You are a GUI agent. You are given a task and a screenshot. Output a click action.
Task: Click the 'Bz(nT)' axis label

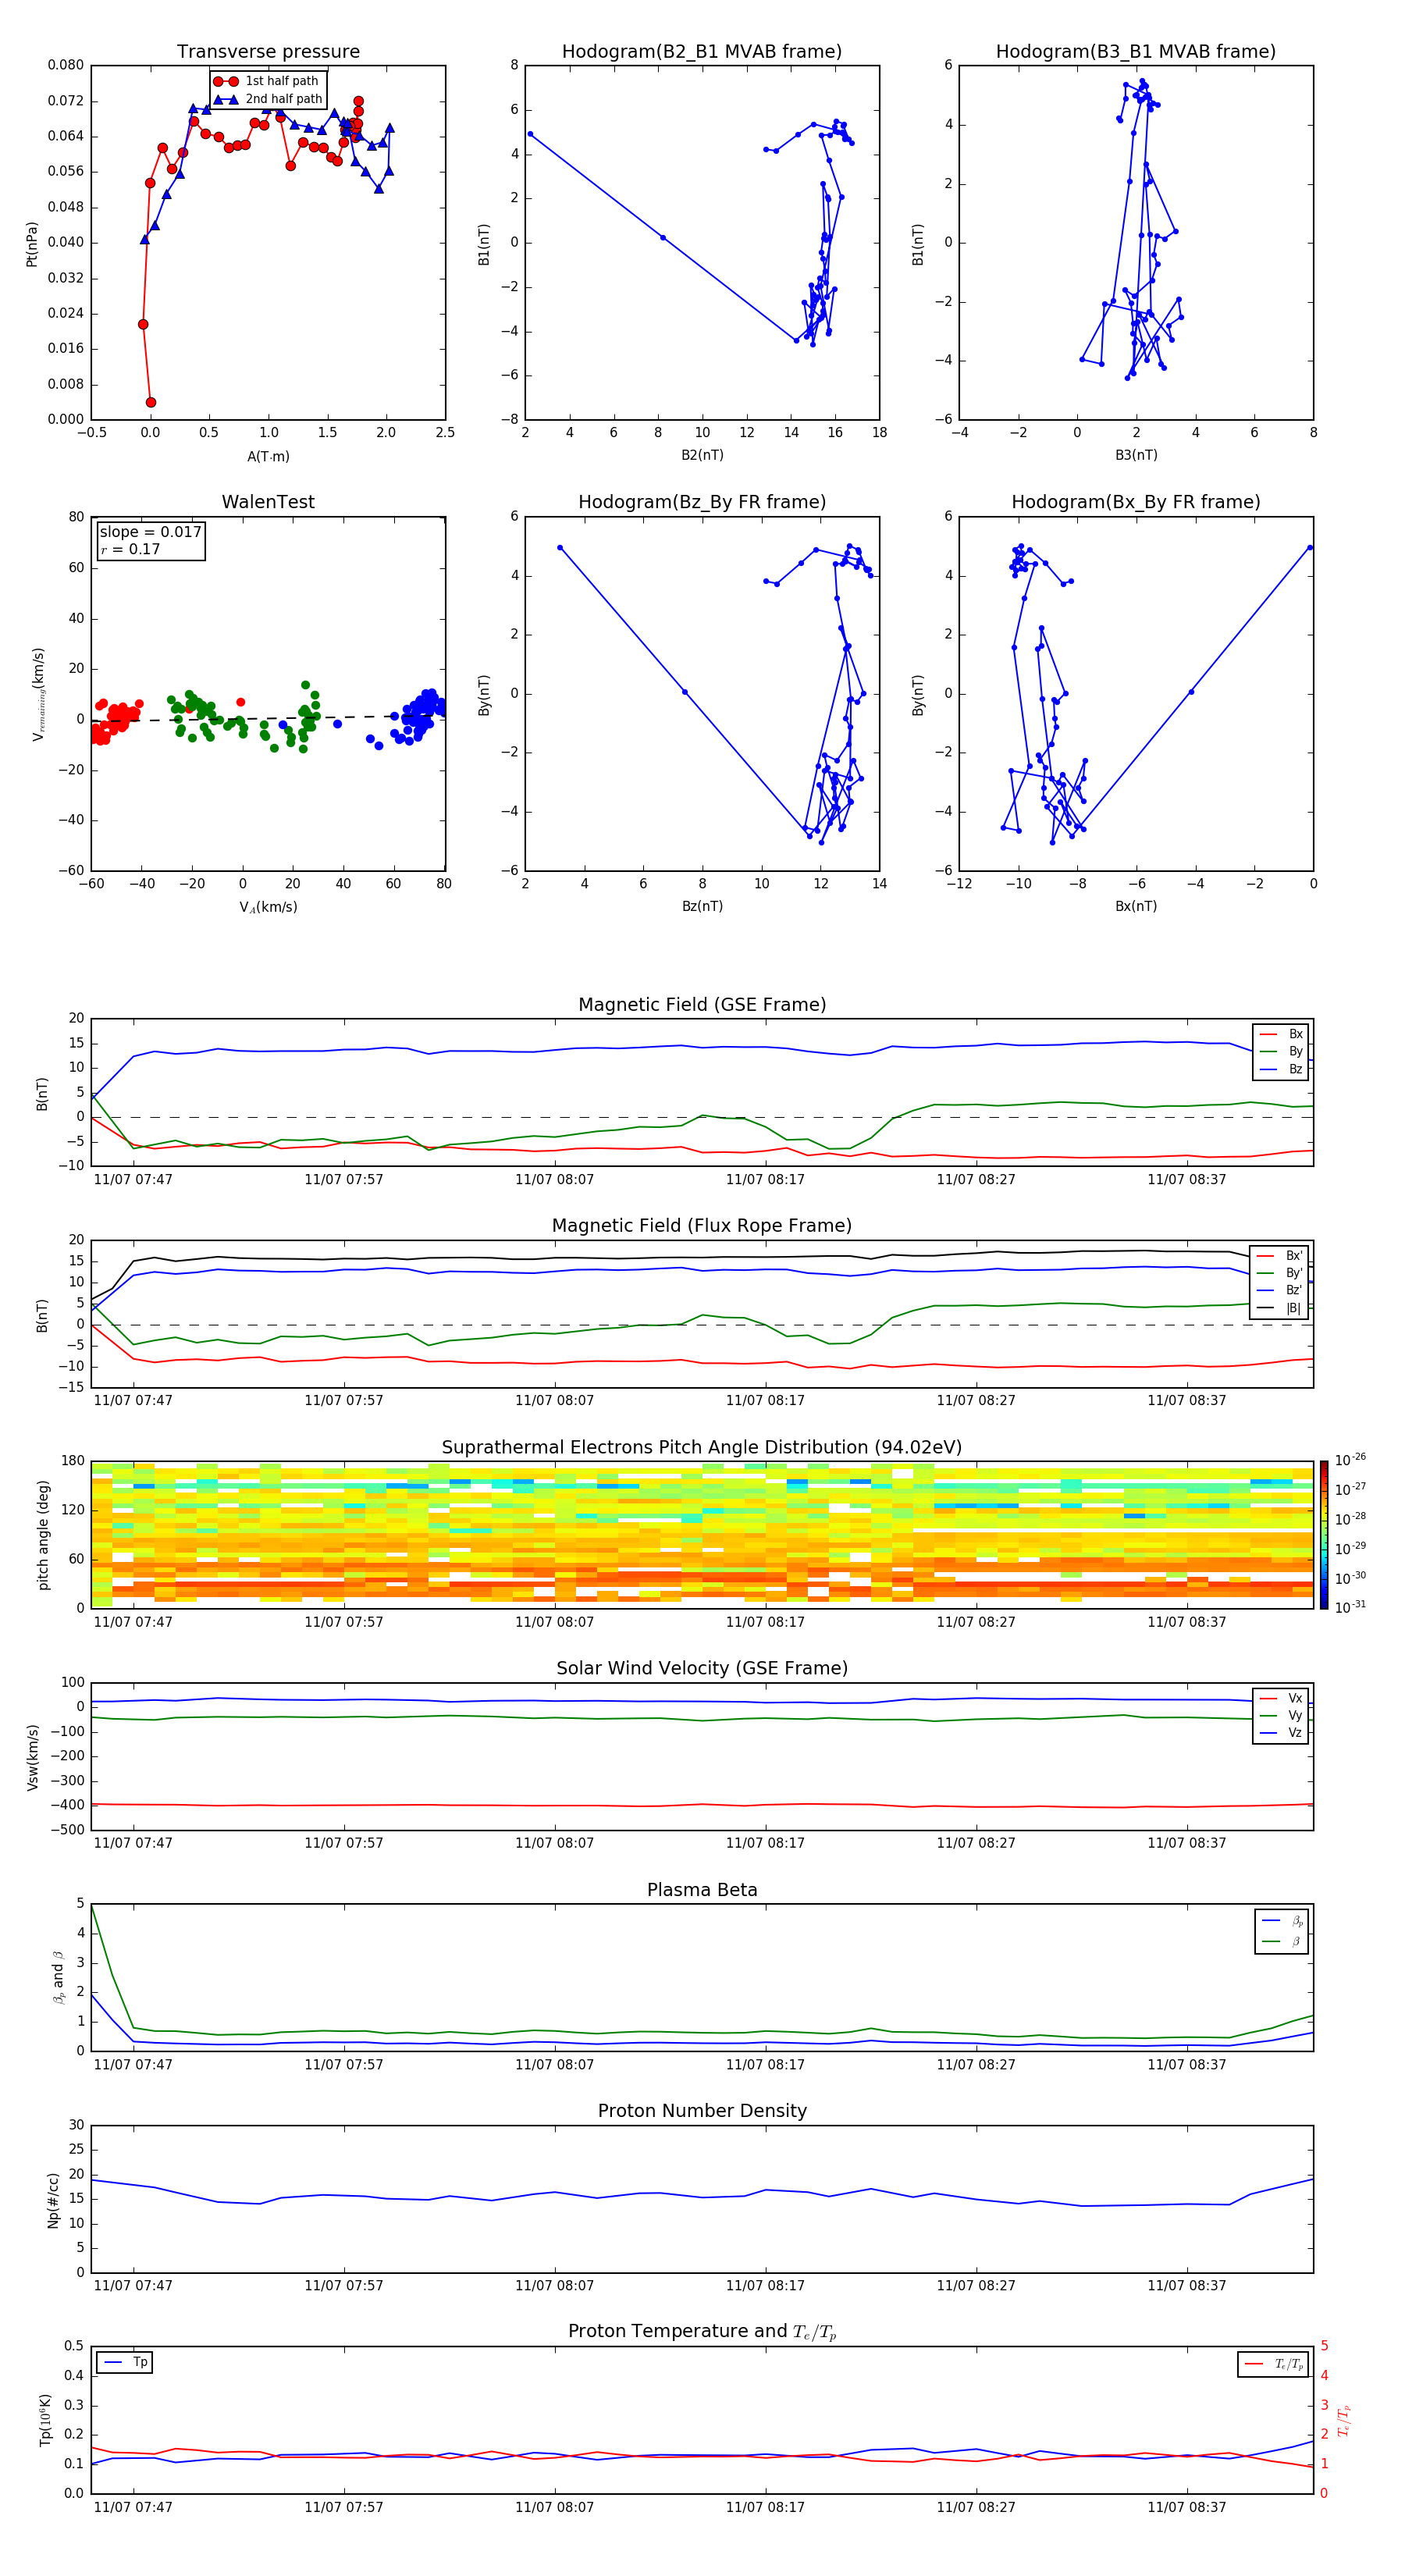702,906
